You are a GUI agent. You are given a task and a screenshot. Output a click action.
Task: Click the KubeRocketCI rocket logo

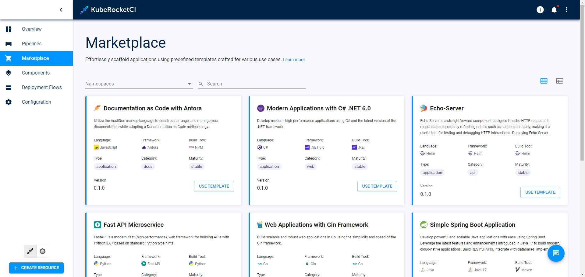(84, 10)
